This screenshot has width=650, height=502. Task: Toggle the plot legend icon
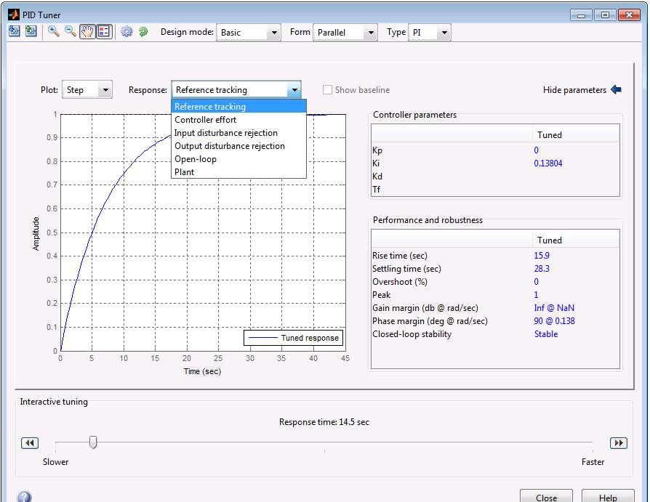coord(104,31)
